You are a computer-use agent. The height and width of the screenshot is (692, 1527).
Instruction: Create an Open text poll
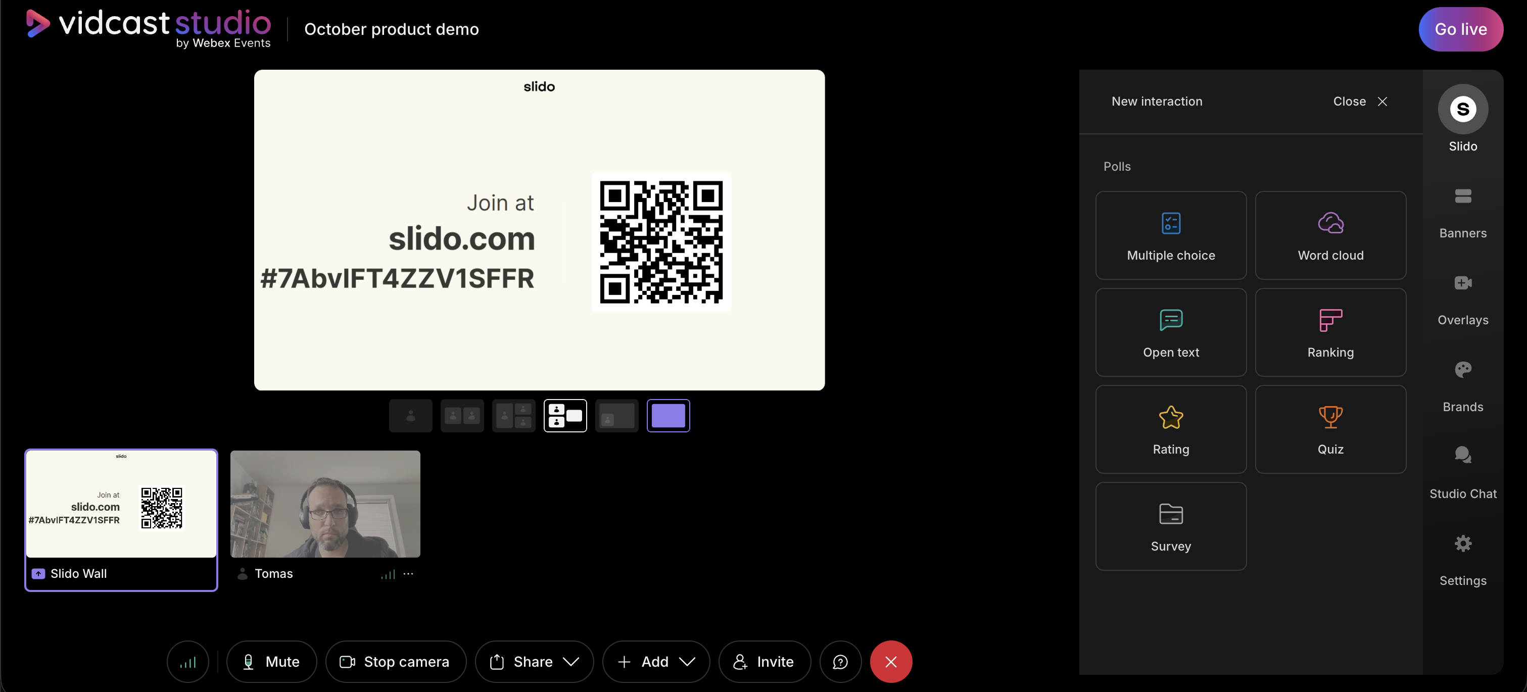[1171, 332]
